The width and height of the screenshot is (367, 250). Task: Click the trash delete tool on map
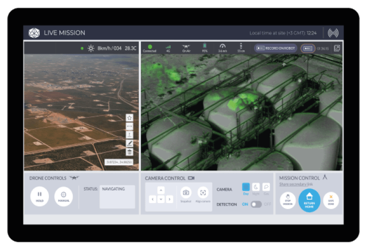point(129,152)
